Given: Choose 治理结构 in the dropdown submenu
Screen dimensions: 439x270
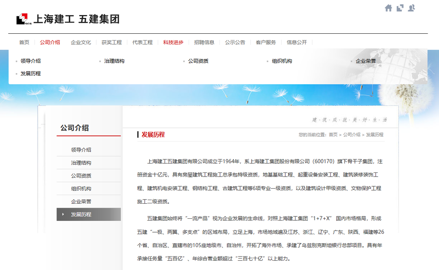Looking at the screenshot, I should (114, 61).
